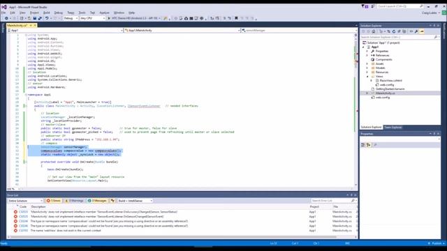Open the Any CPU platform dropdown
Viewport: 447px width, 251px height.
93,18
